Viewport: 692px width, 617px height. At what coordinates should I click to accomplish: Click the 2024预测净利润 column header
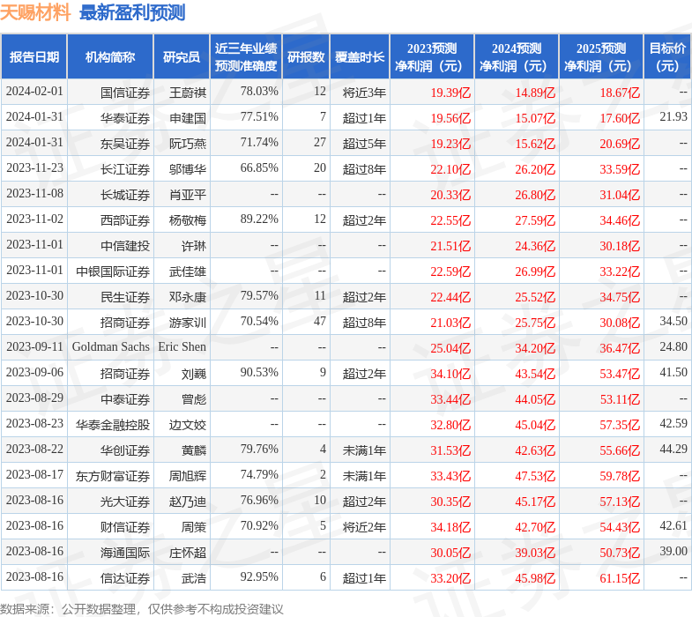517,57
